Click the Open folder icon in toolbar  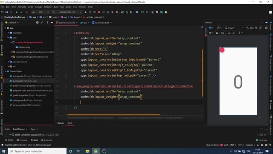click(2, 12)
